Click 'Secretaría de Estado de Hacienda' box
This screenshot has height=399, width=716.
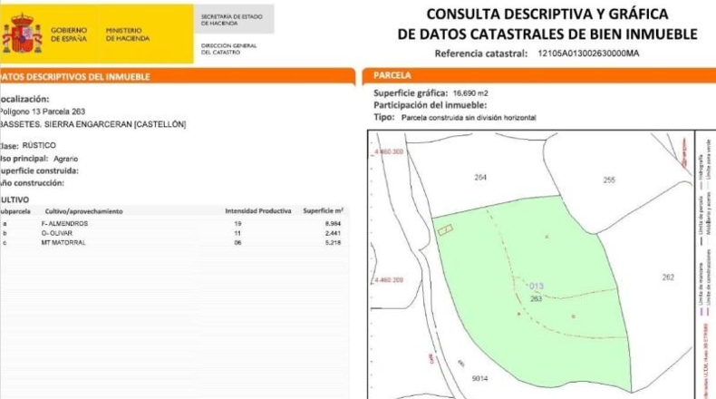point(234,19)
